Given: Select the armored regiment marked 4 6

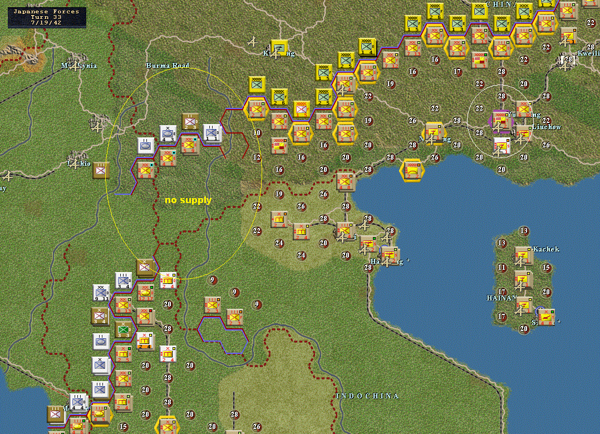Looking at the screenshot, I should click(78, 427).
